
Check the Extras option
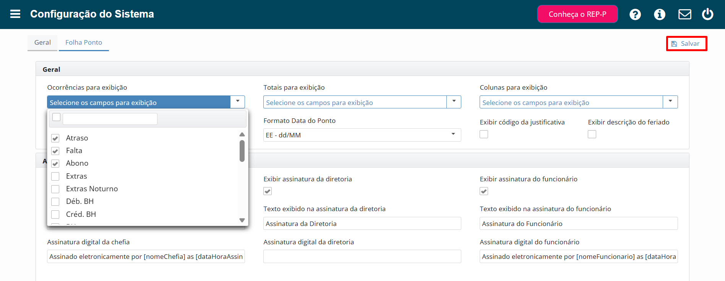click(x=55, y=176)
